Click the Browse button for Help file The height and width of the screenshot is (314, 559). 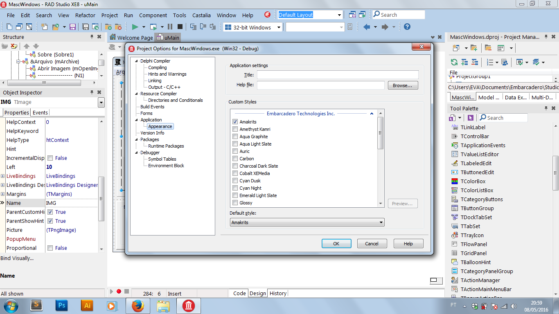403,85
